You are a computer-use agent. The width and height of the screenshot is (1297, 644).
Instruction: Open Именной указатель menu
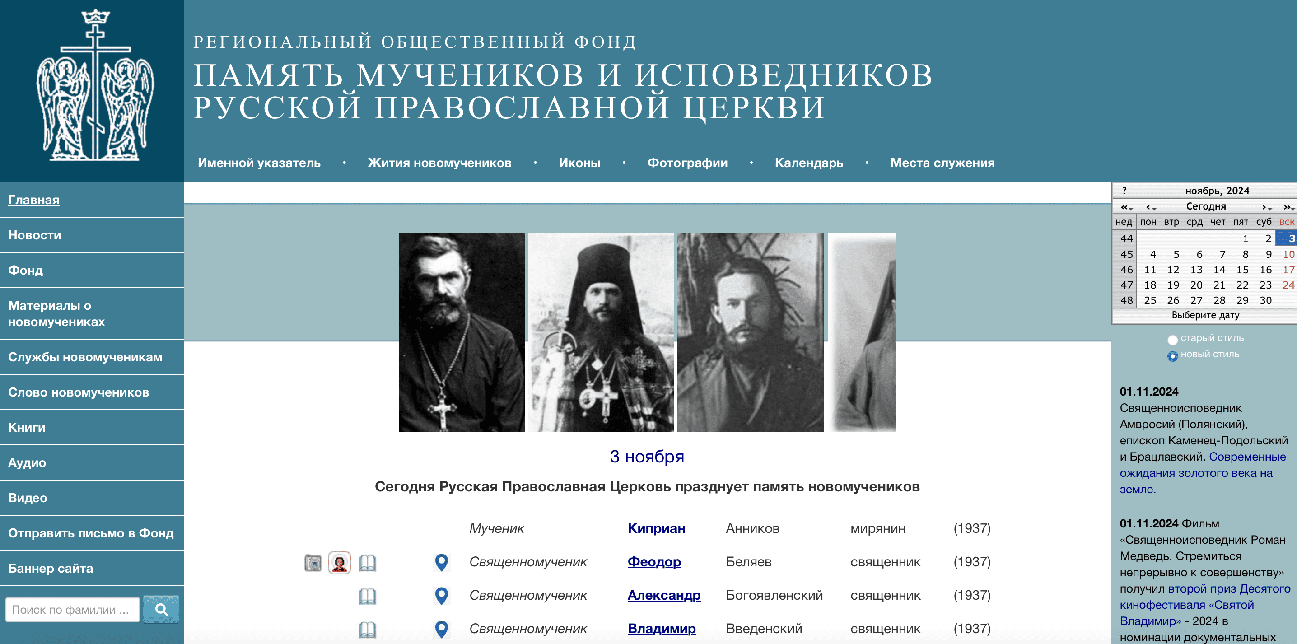coord(259,163)
